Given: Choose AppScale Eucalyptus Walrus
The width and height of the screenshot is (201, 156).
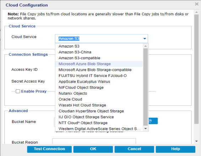Looking at the screenshot, I should 99,82.
